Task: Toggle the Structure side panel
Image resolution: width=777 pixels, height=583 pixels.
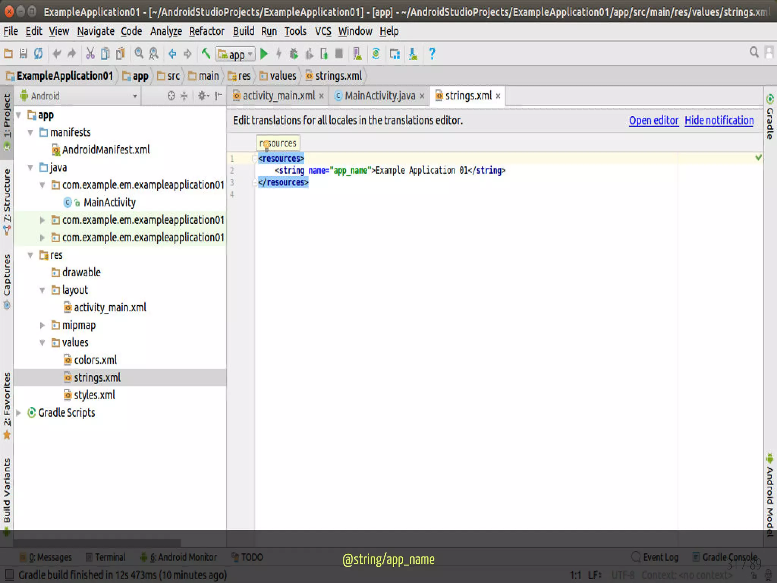Action: [7, 201]
